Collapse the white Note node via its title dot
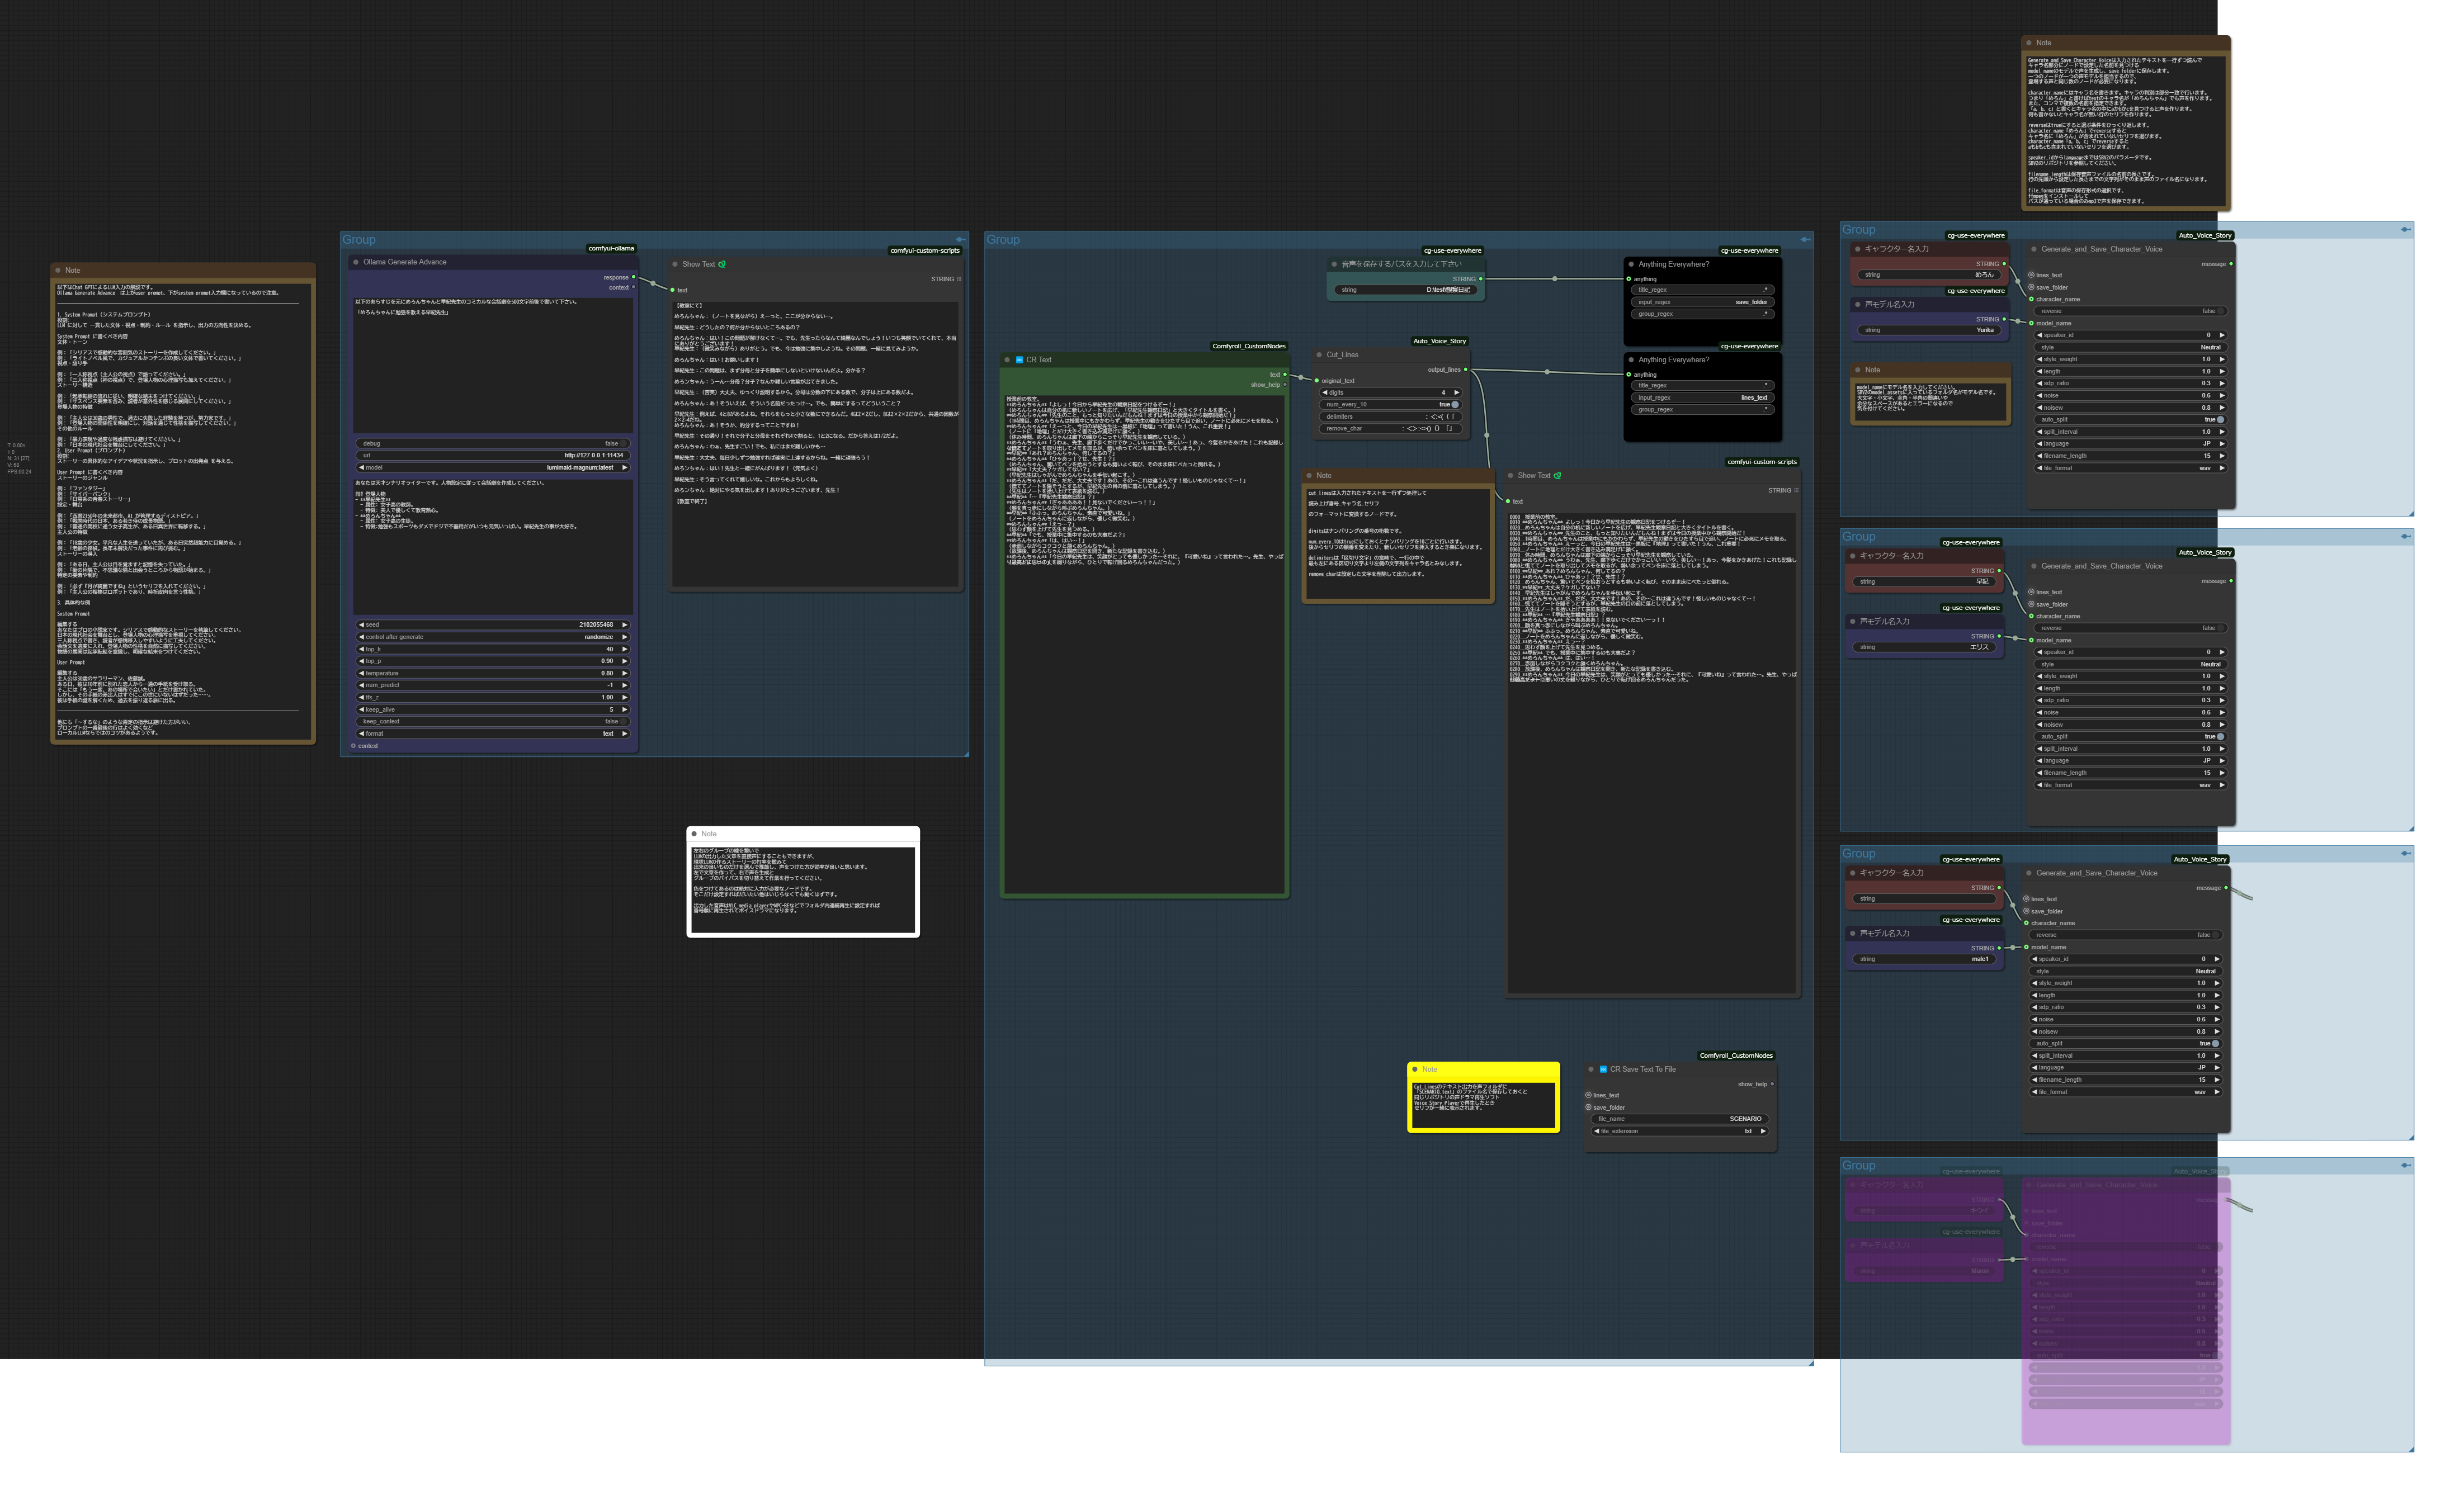 click(694, 834)
